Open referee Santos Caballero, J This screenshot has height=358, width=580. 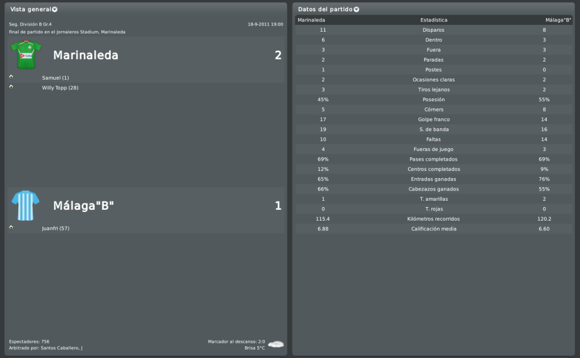(x=62, y=348)
